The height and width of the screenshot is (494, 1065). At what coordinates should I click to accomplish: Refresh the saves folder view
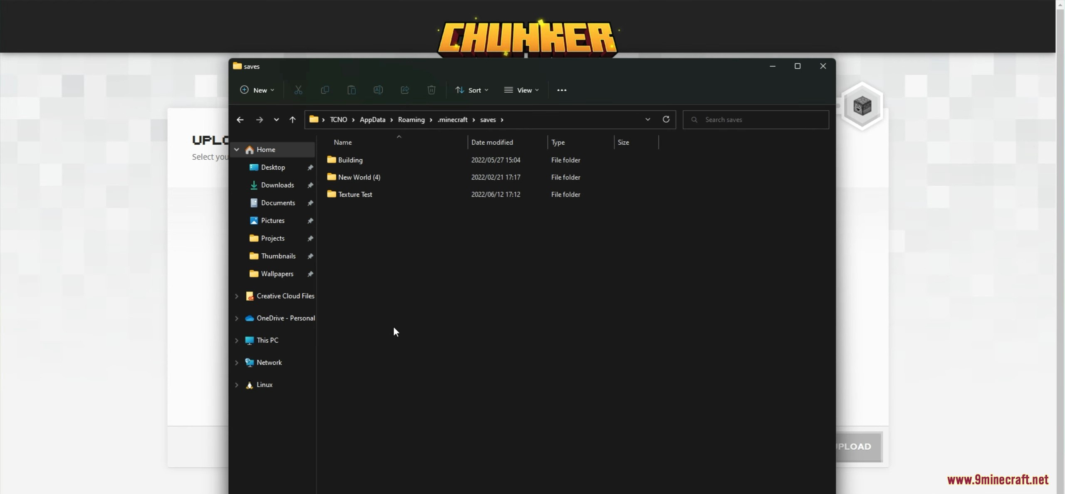[x=666, y=119]
